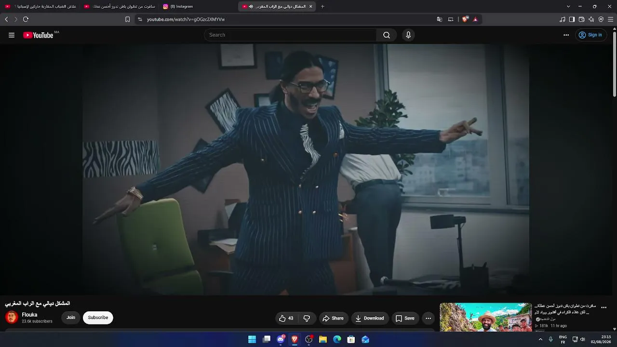
Task: Open the suggested Tetouan travel video thumbnail
Action: [485, 317]
